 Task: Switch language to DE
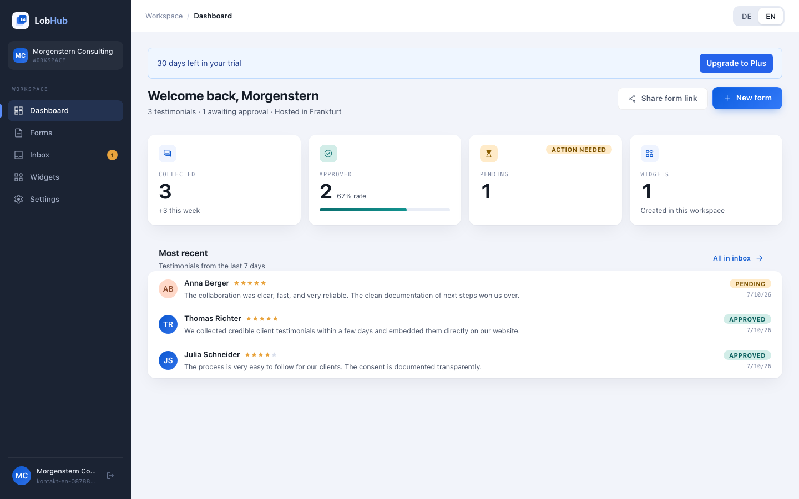tap(747, 16)
